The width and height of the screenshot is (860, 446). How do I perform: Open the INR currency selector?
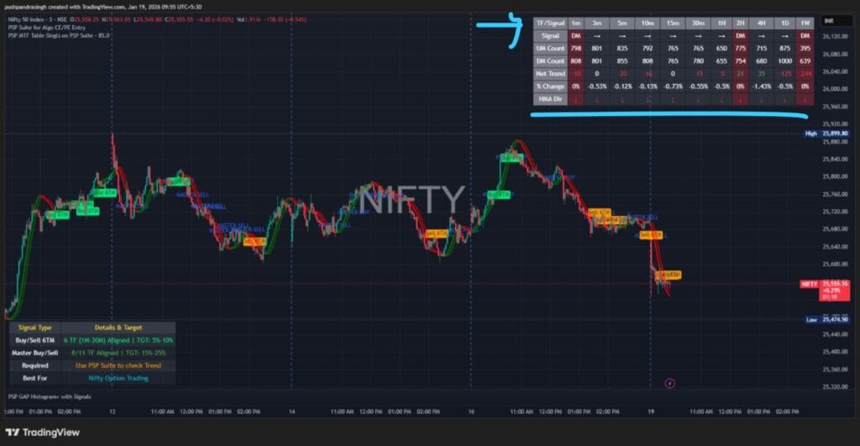829,20
